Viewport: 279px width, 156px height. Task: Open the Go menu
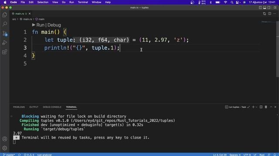coord(64,2)
